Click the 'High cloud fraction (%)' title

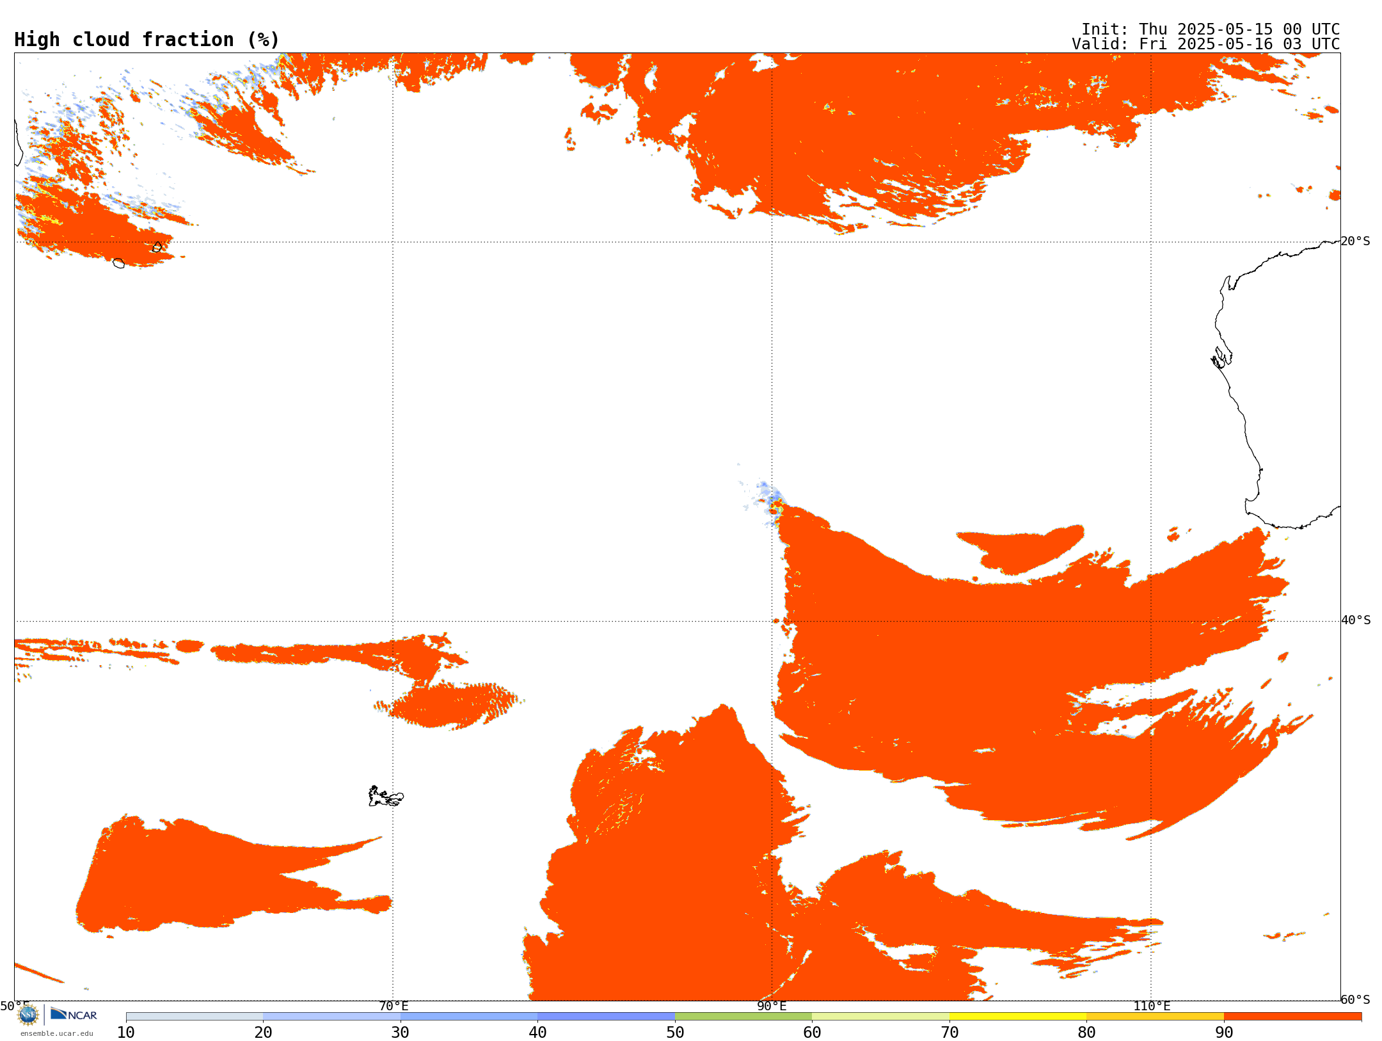(147, 40)
